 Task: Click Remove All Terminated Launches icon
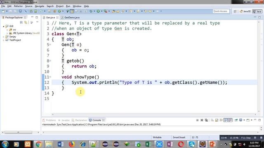click(206, 120)
